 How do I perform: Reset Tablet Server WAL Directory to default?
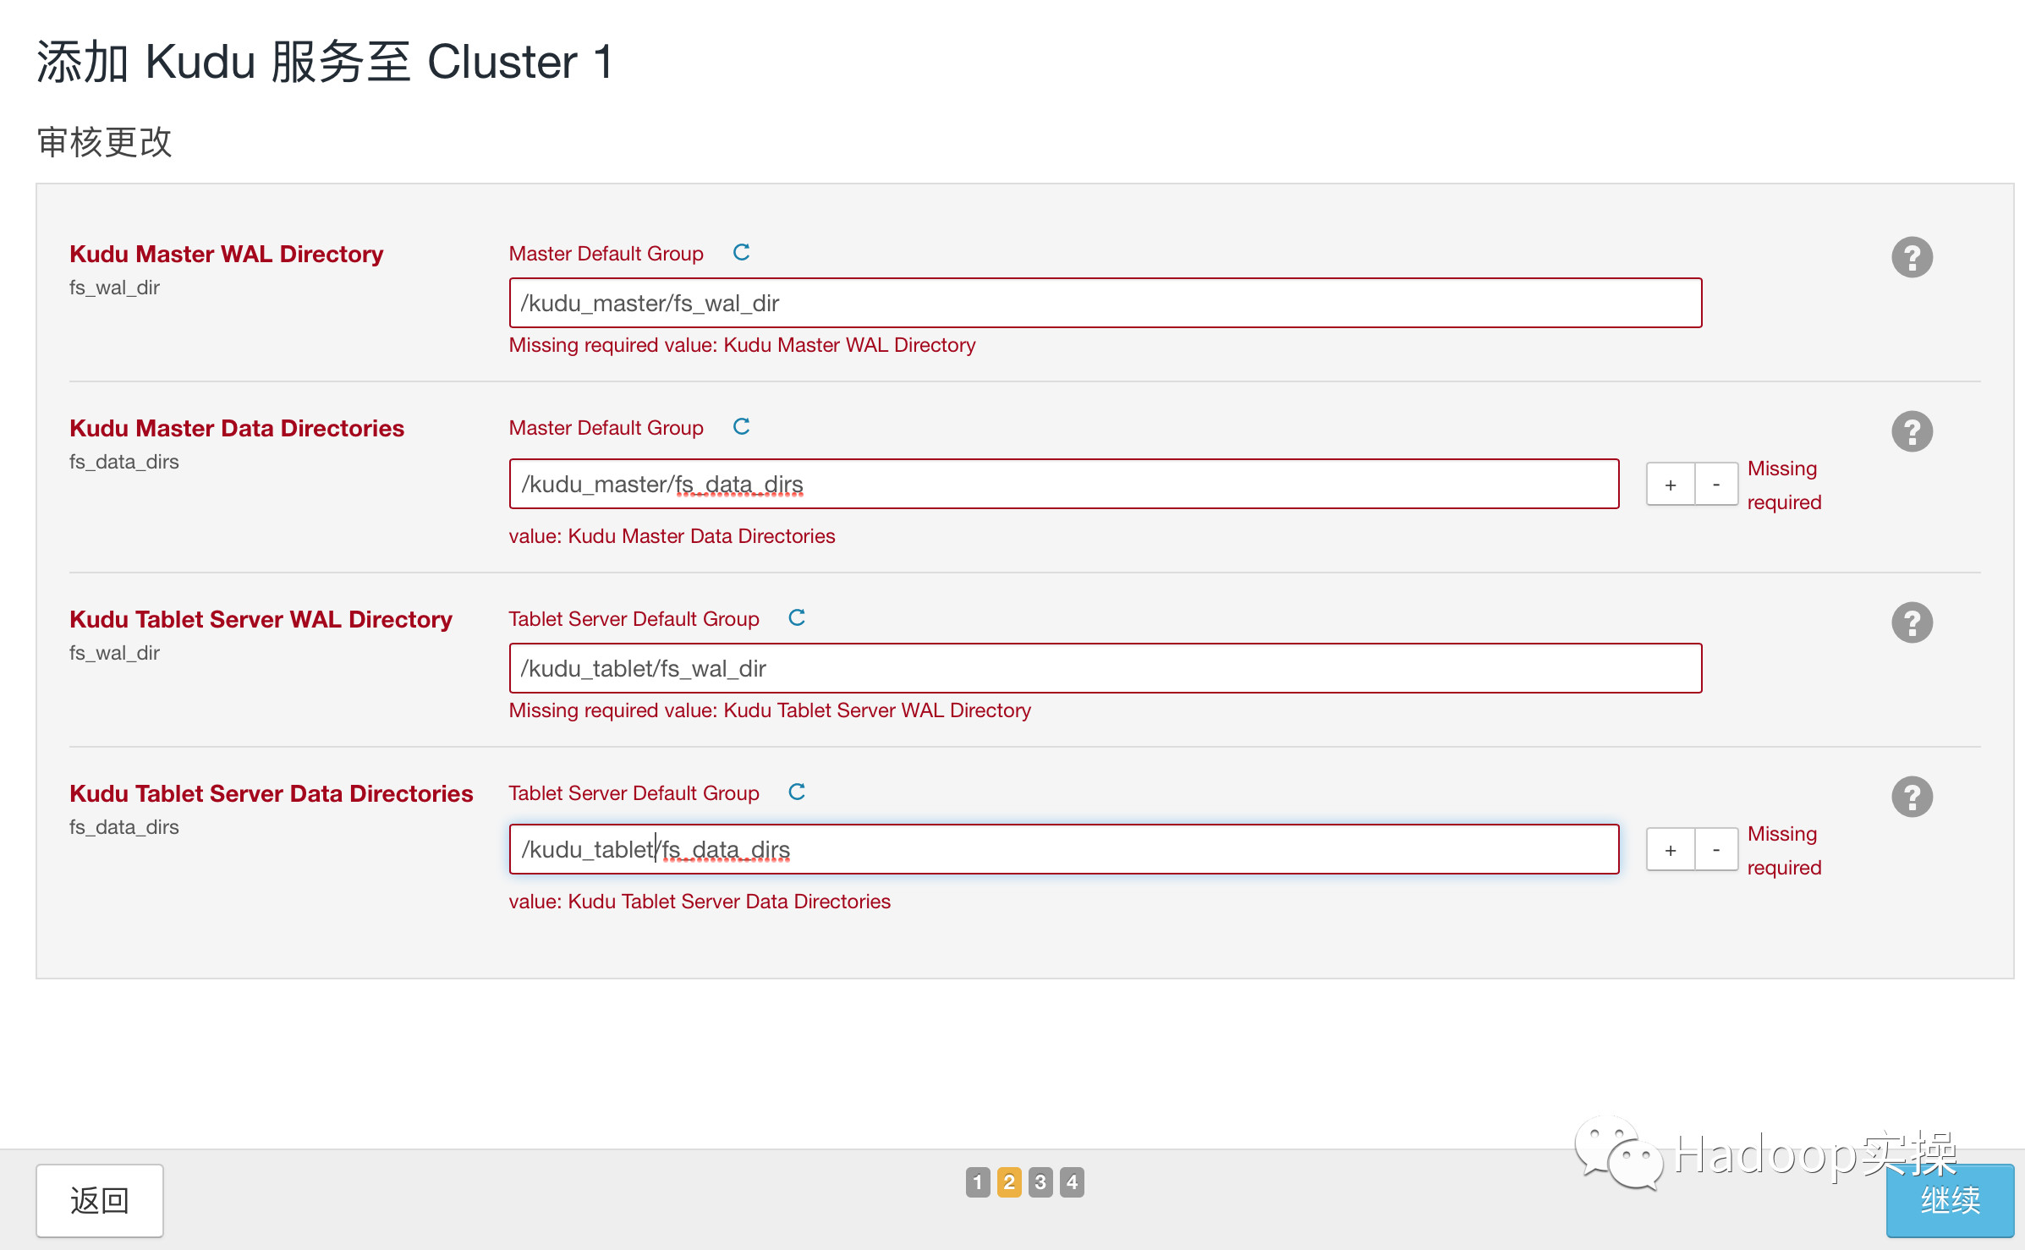tap(797, 618)
